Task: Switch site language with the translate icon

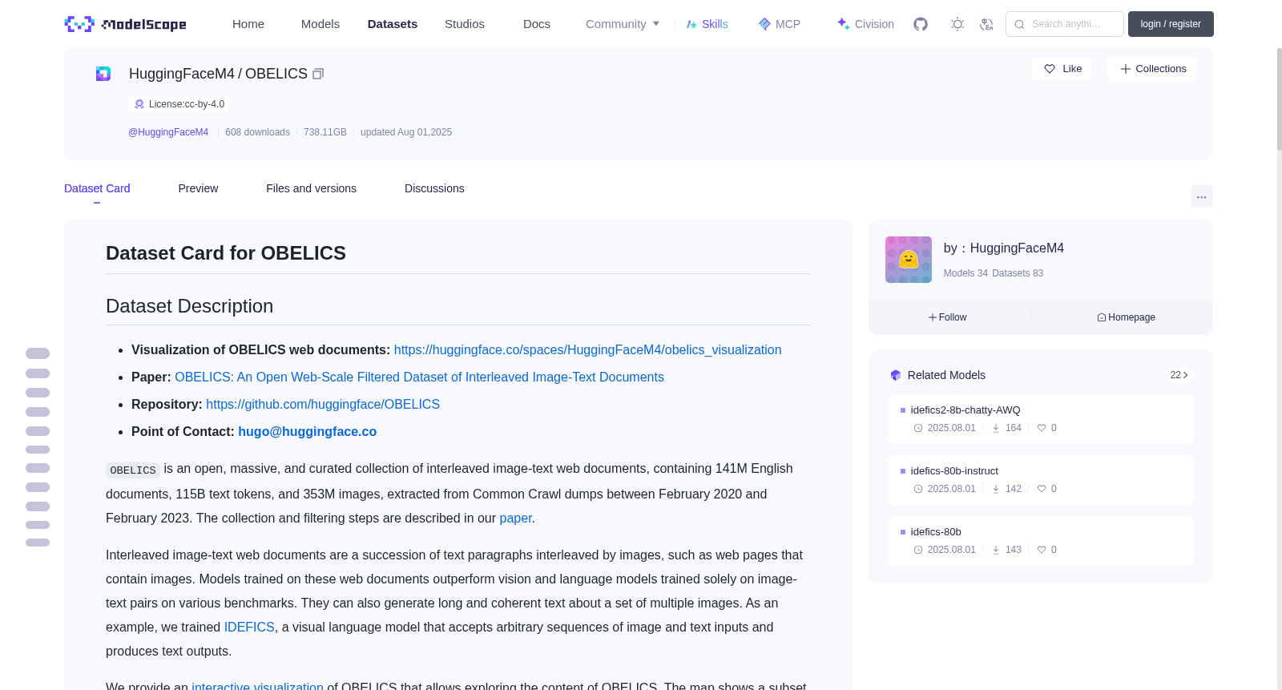Action: click(987, 24)
